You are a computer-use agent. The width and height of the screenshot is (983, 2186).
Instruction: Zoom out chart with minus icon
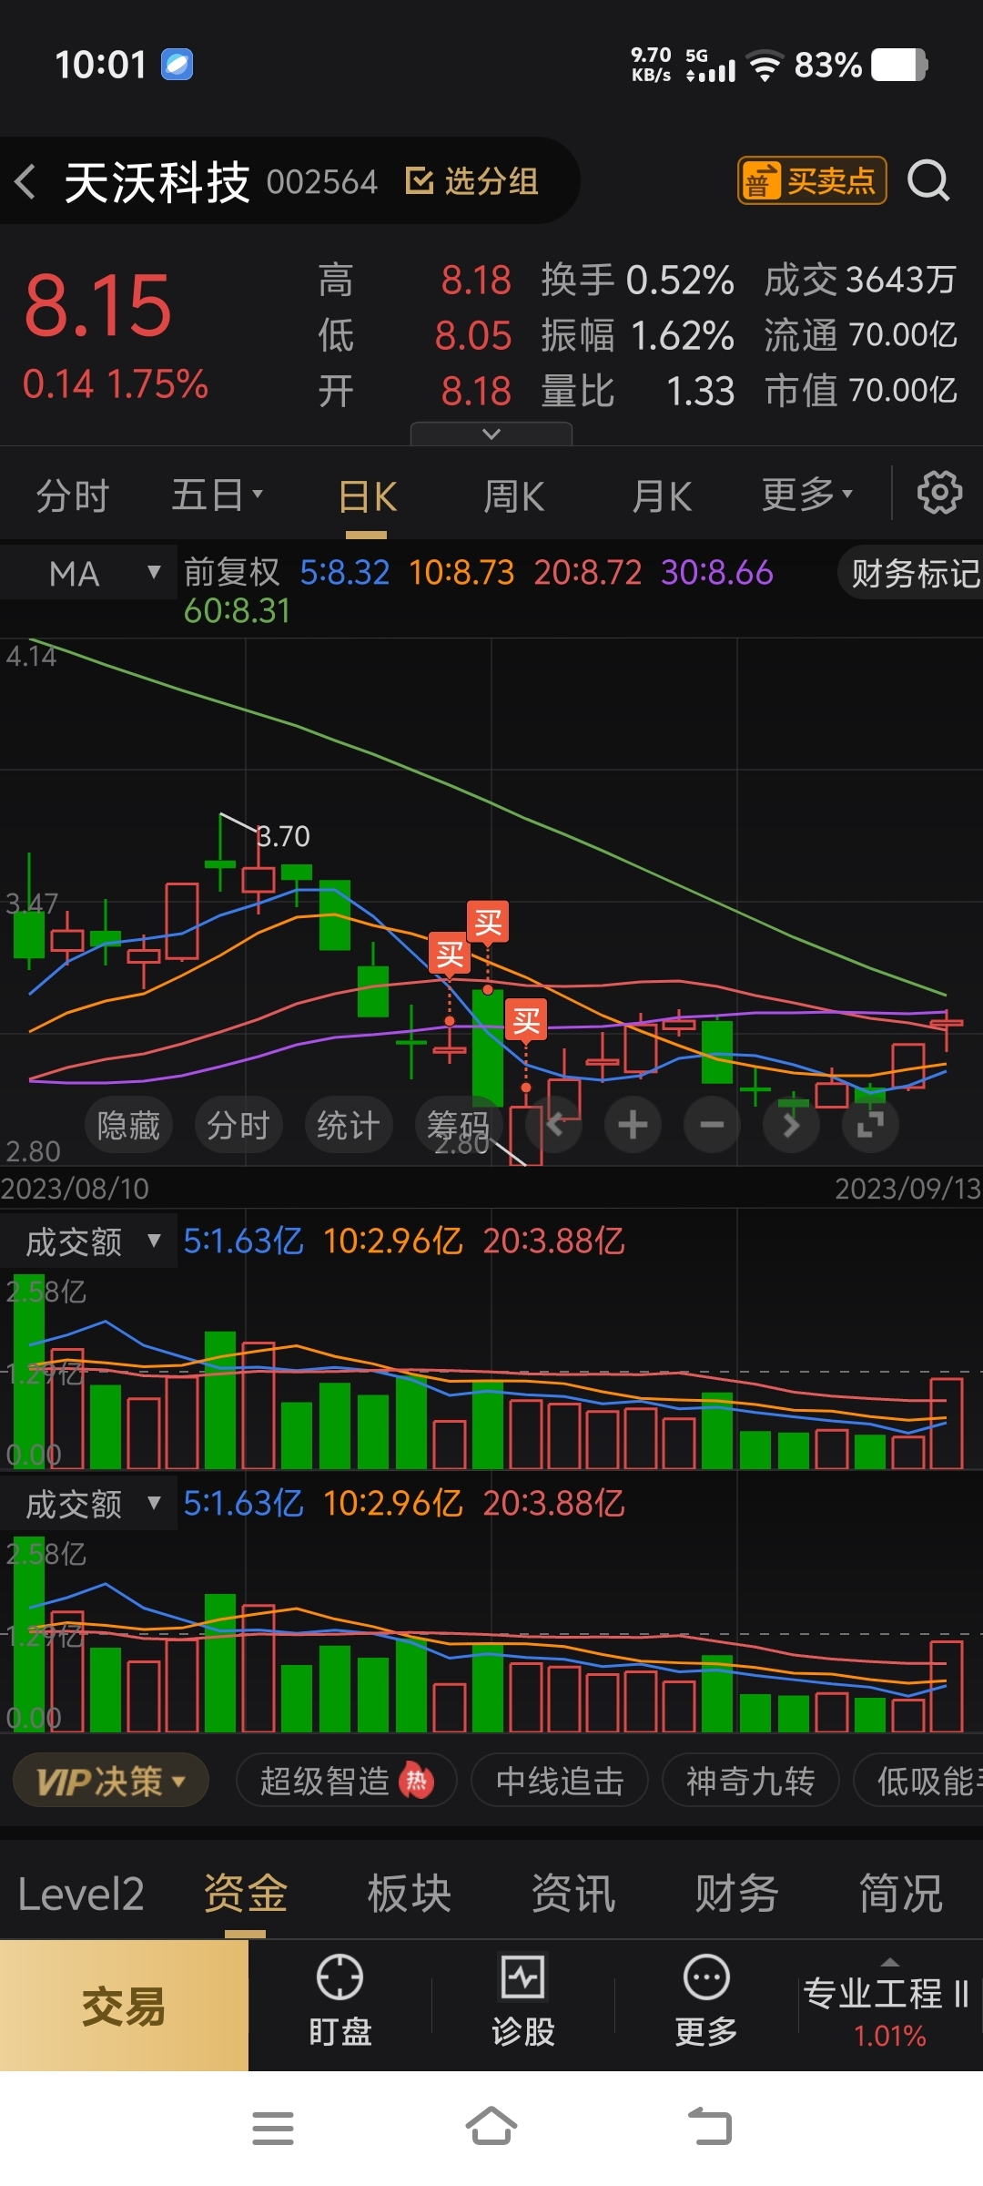(712, 1126)
